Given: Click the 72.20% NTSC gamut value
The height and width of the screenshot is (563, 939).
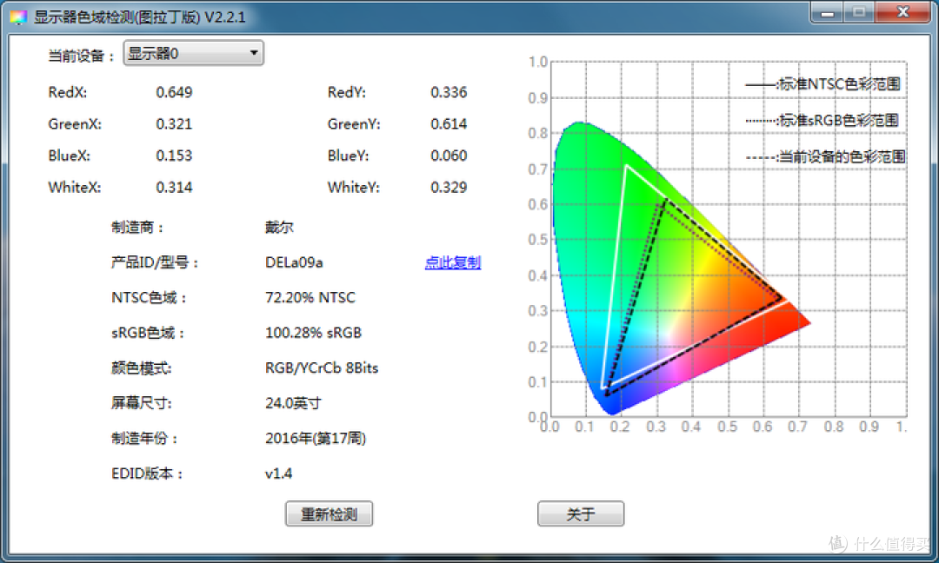Looking at the screenshot, I should (x=310, y=297).
